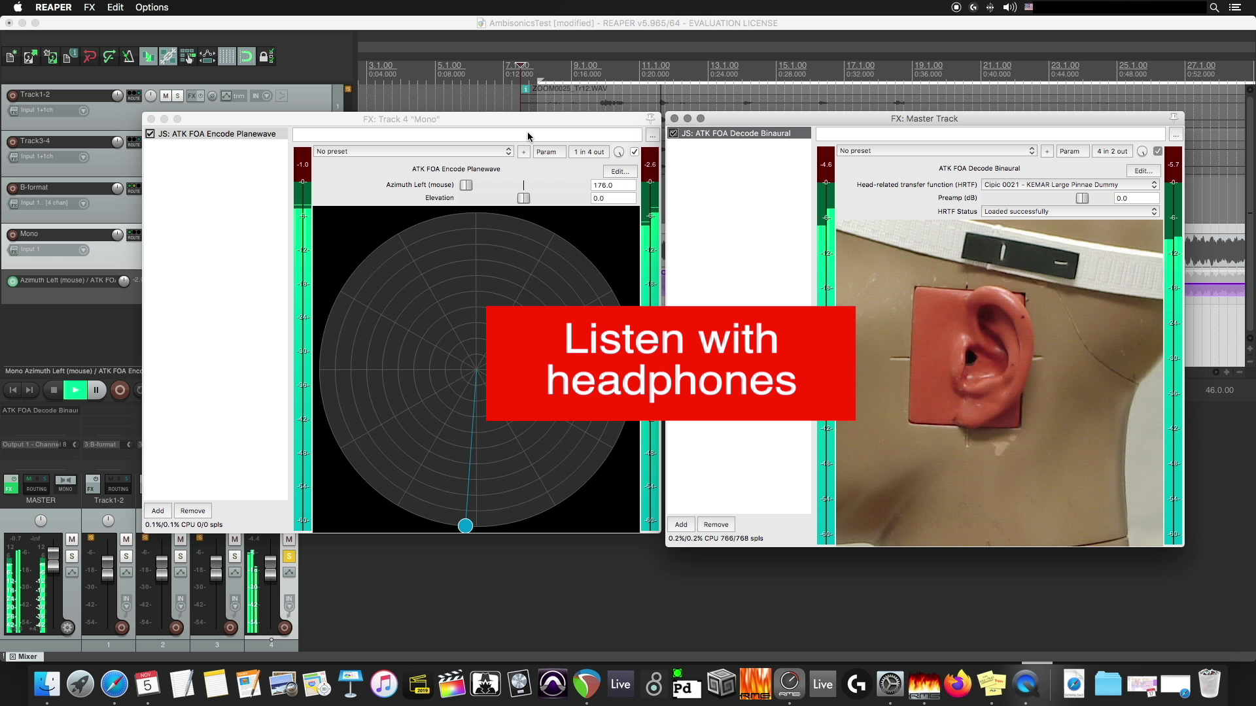Arm record on Mono track
This screenshot has width=1256, height=706.
pos(12,235)
